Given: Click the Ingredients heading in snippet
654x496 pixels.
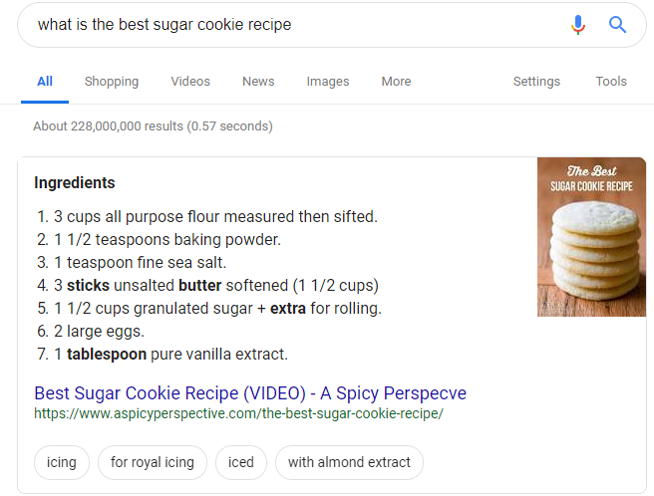Looking at the screenshot, I should pyautogui.click(x=74, y=182).
